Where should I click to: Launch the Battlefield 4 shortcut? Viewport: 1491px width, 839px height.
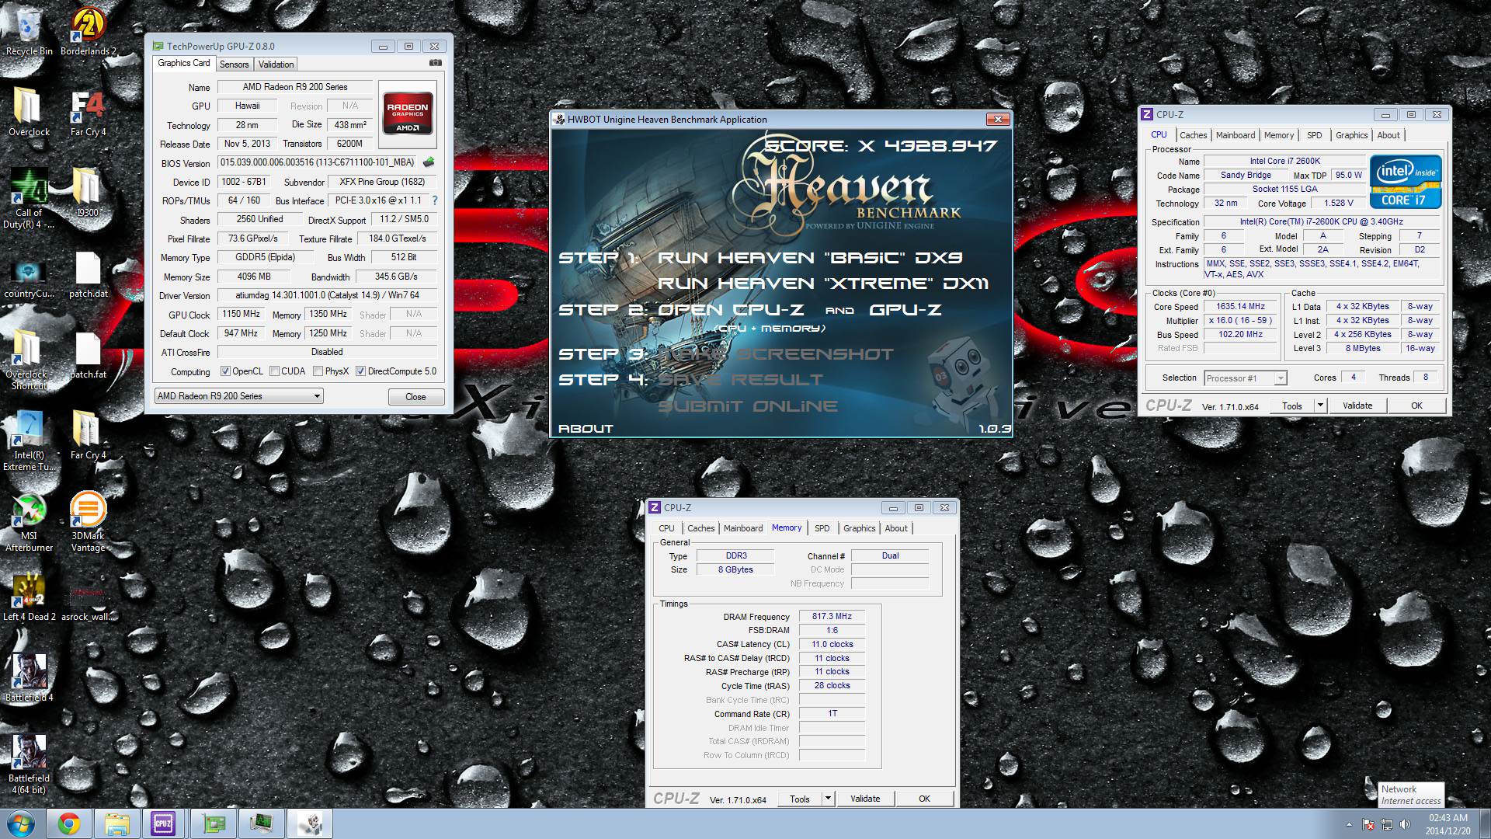pos(29,677)
